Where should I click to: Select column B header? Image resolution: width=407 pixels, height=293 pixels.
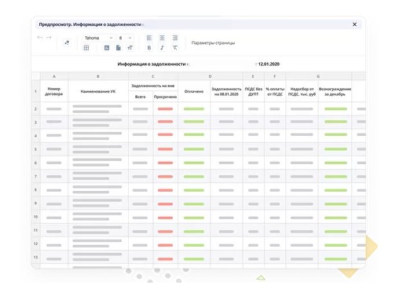click(98, 76)
